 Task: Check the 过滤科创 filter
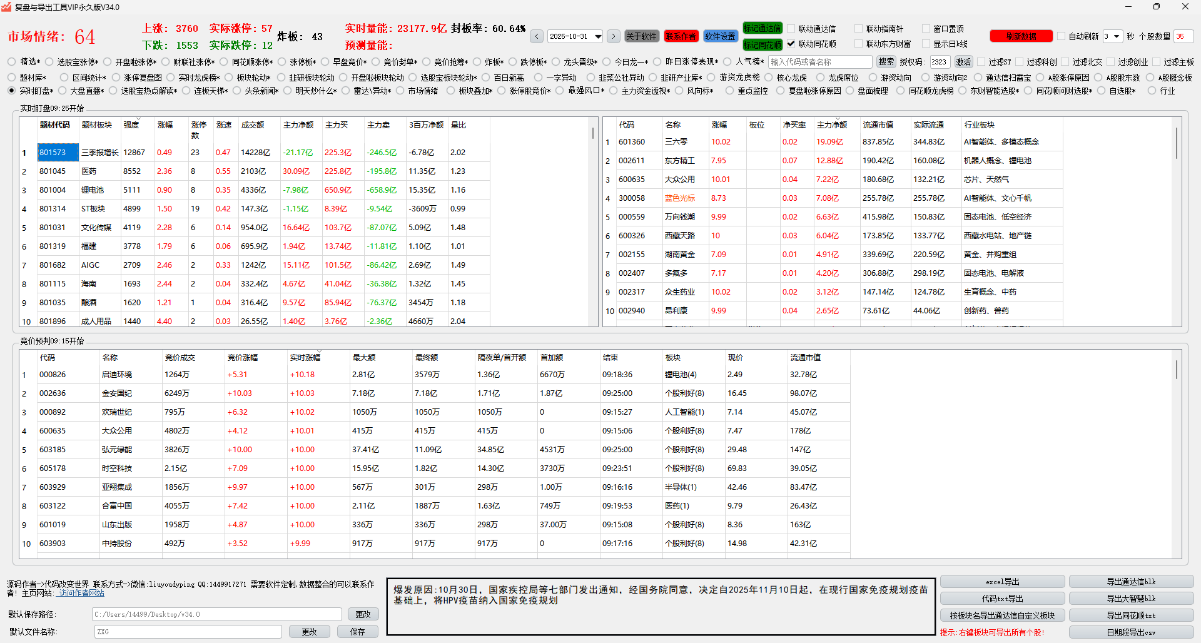click(1020, 62)
